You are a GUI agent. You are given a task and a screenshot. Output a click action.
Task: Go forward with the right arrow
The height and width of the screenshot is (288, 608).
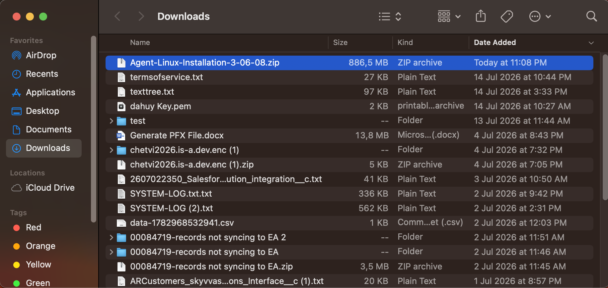(x=141, y=16)
